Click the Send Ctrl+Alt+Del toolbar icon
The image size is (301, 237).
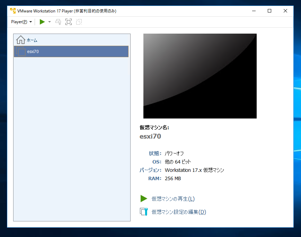click(58, 22)
